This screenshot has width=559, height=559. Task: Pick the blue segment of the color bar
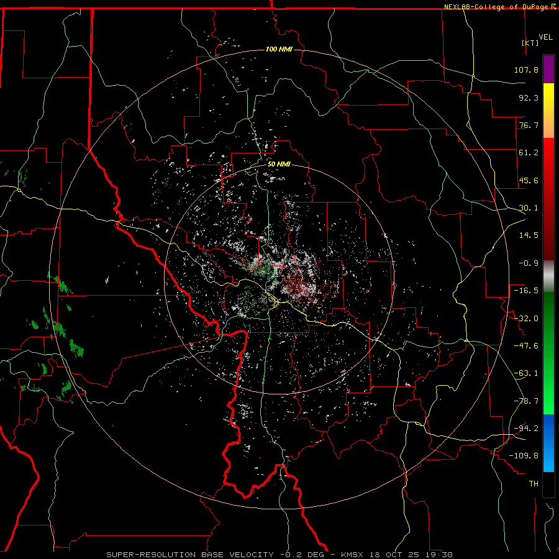pyautogui.click(x=548, y=443)
